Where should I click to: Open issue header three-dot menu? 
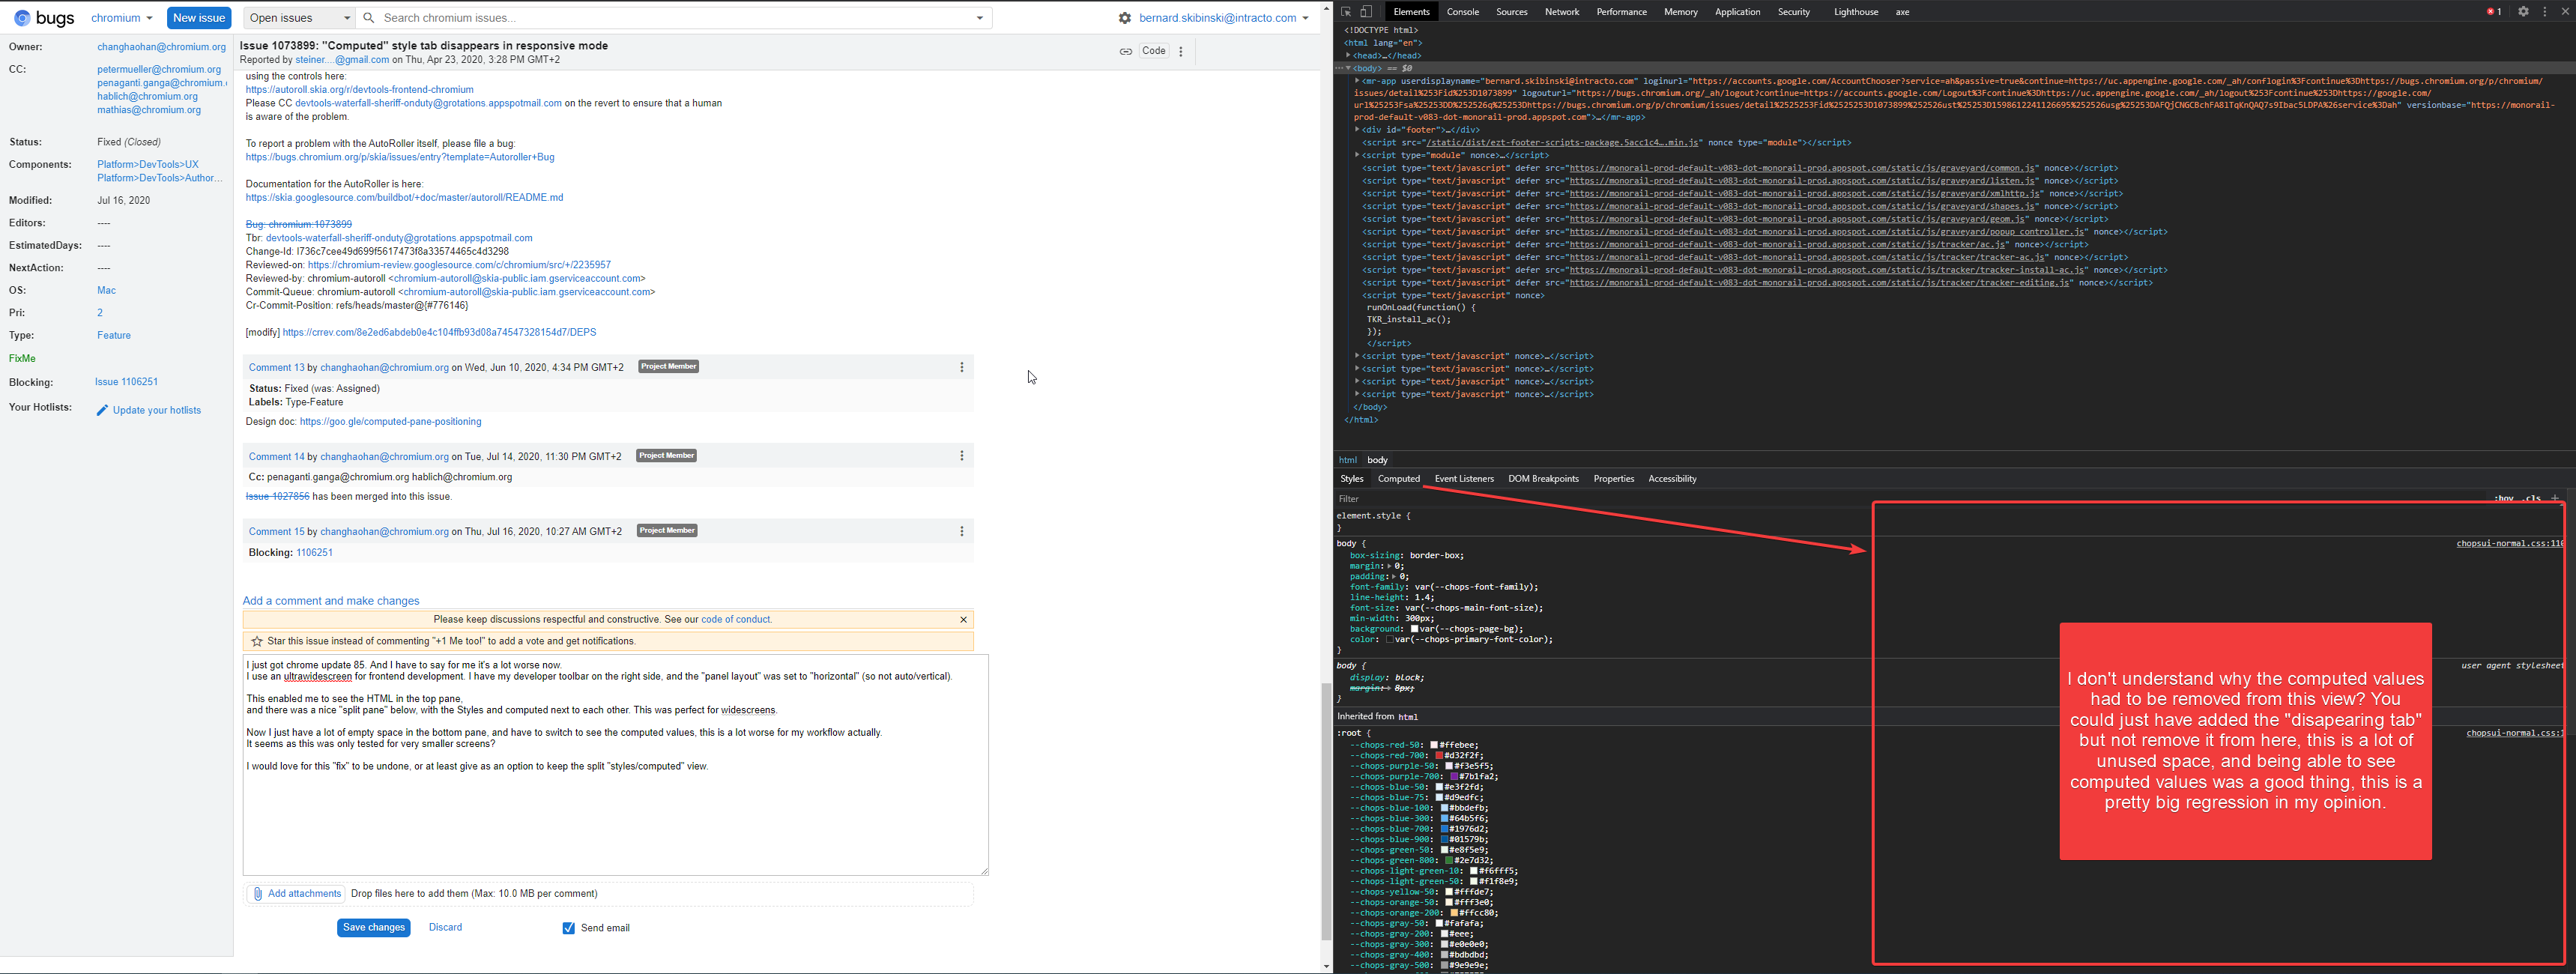[x=1181, y=51]
